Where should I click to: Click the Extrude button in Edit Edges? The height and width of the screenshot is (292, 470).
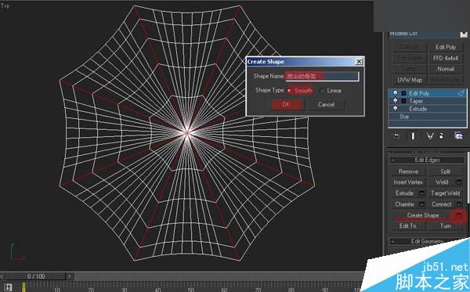click(404, 193)
